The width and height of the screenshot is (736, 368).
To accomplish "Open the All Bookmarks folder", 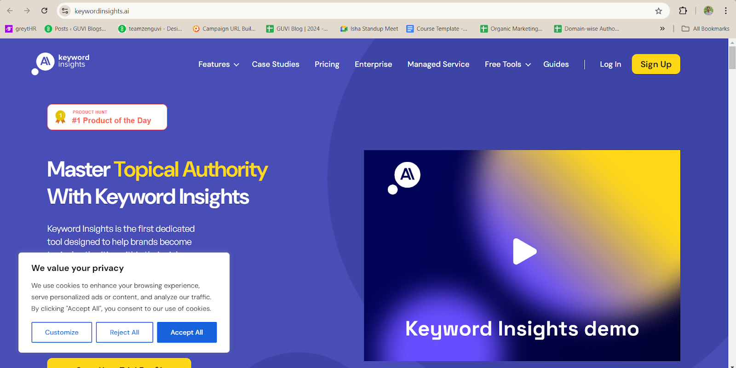I will pyautogui.click(x=706, y=29).
